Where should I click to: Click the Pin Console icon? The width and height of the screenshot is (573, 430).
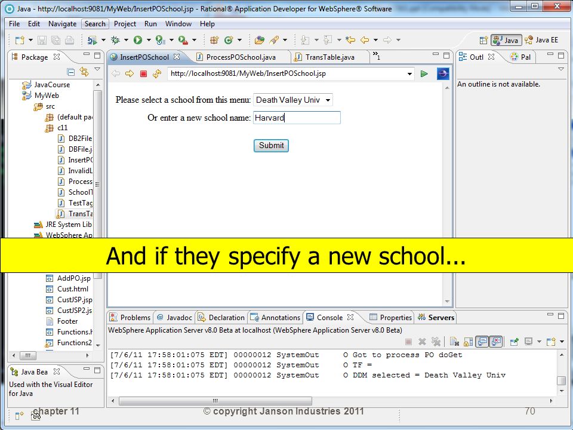514,342
